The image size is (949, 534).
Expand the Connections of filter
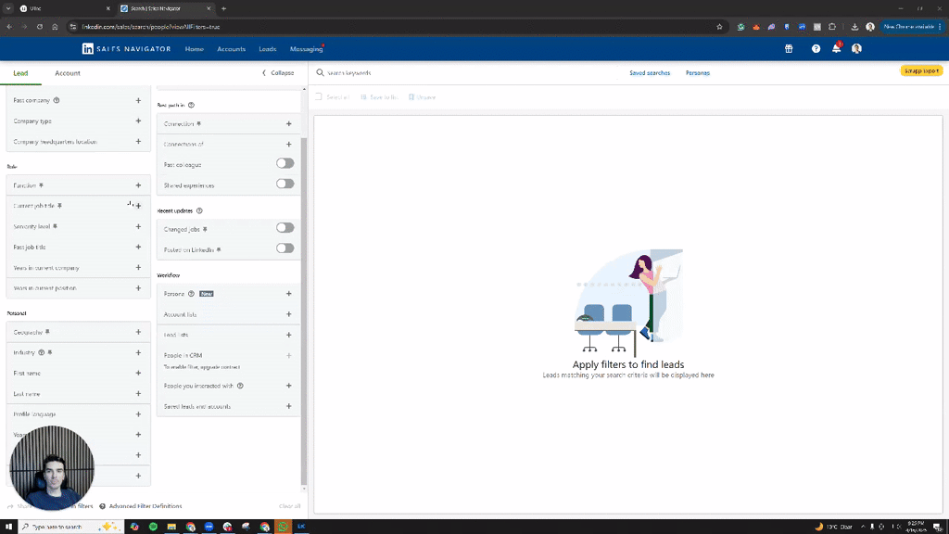click(288, 144)
